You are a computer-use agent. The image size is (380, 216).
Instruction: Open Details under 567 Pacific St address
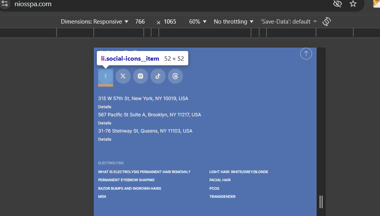pos(105,123)
